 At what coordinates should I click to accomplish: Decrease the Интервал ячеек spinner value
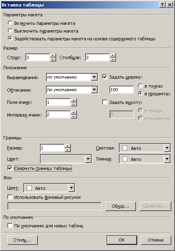tap(74, 117)
